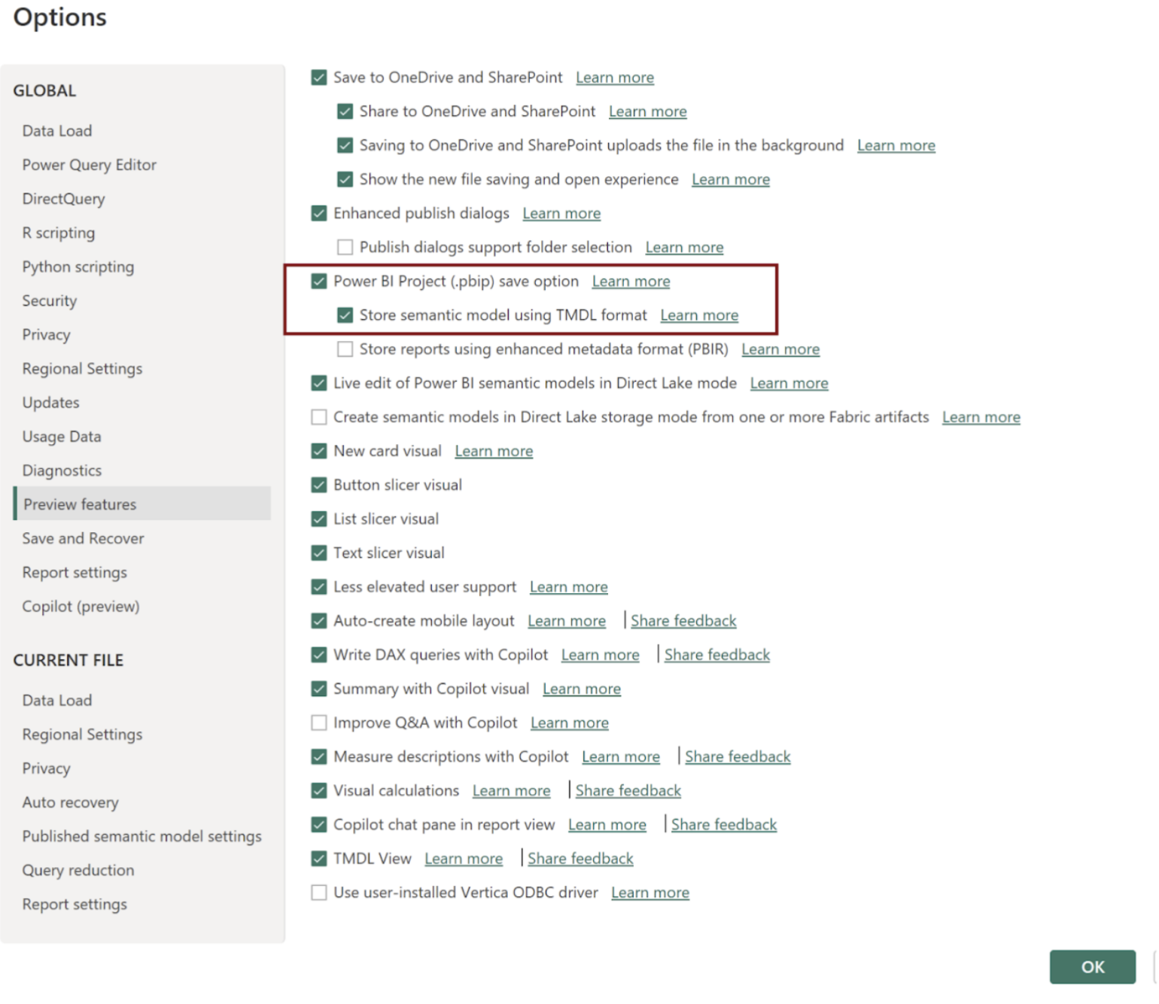Open the Power Query Editor settings
1159x1004 pixels.
[89, 165]
